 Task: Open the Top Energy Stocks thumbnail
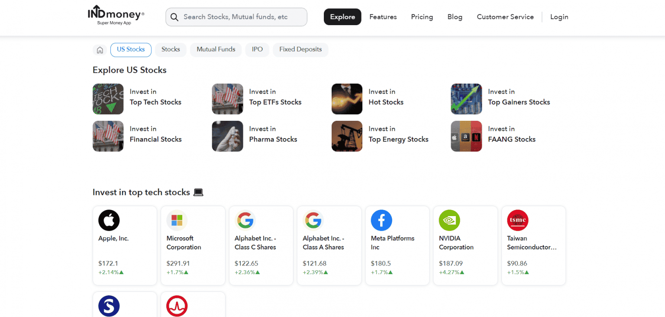point(347,136)
